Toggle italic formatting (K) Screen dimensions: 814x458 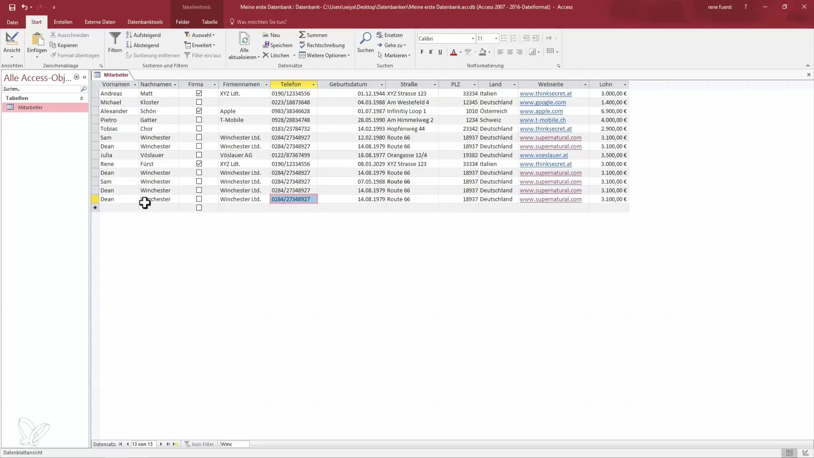[x=431, y=52]
